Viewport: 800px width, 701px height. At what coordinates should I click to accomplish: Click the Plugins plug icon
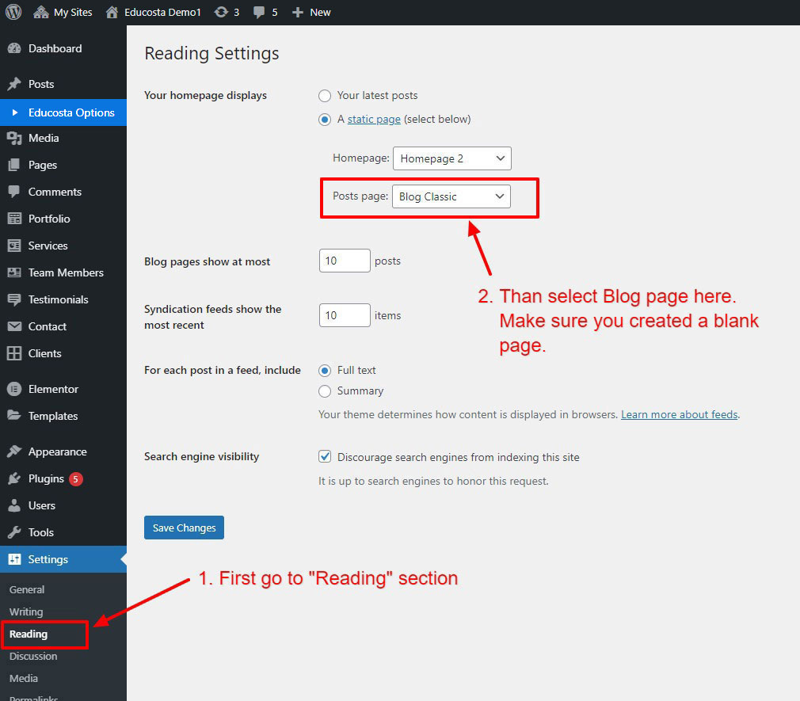14,478
